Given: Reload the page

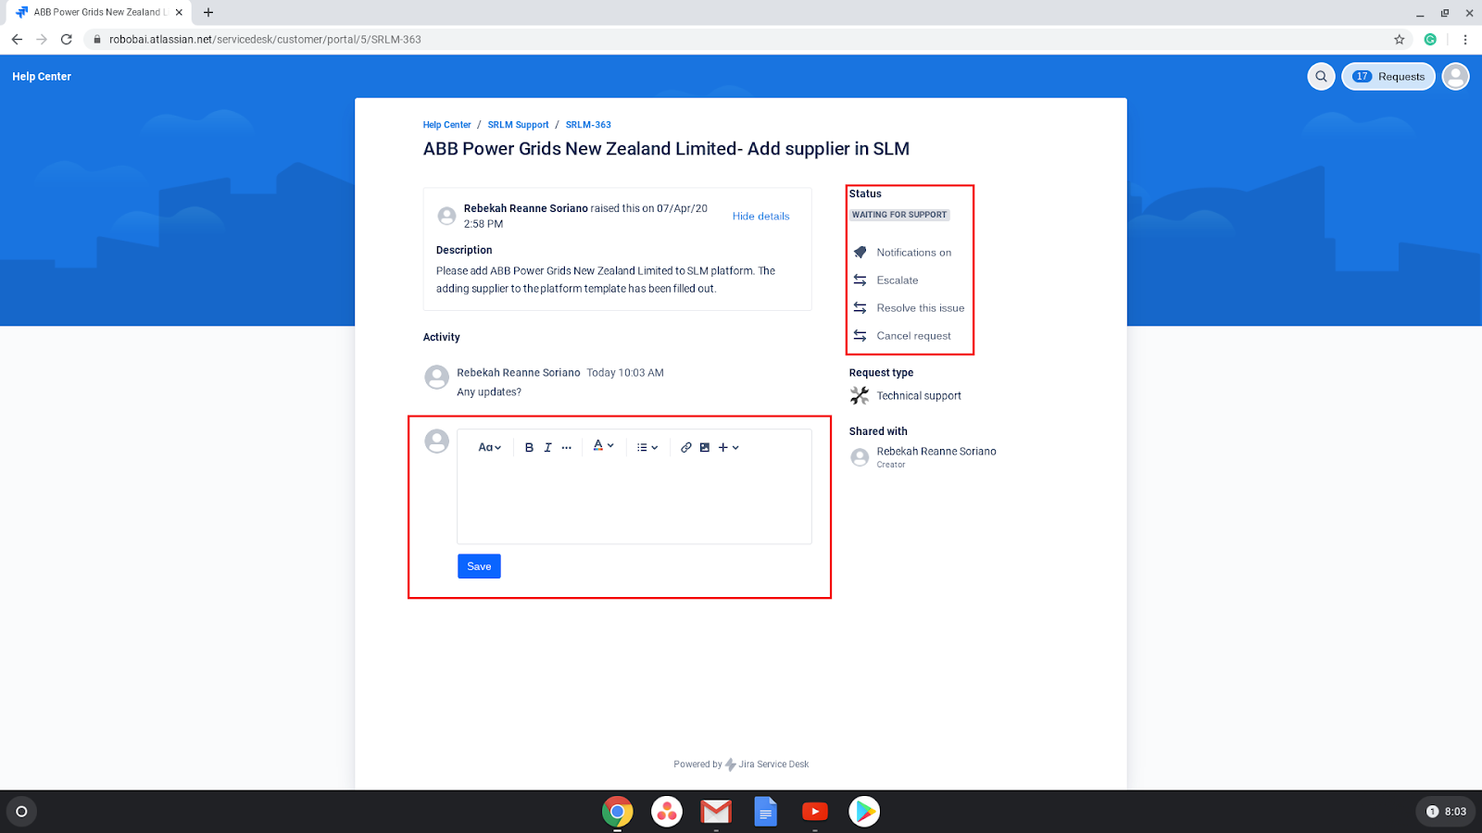Looking at the screenshot, I should [67, 39].
